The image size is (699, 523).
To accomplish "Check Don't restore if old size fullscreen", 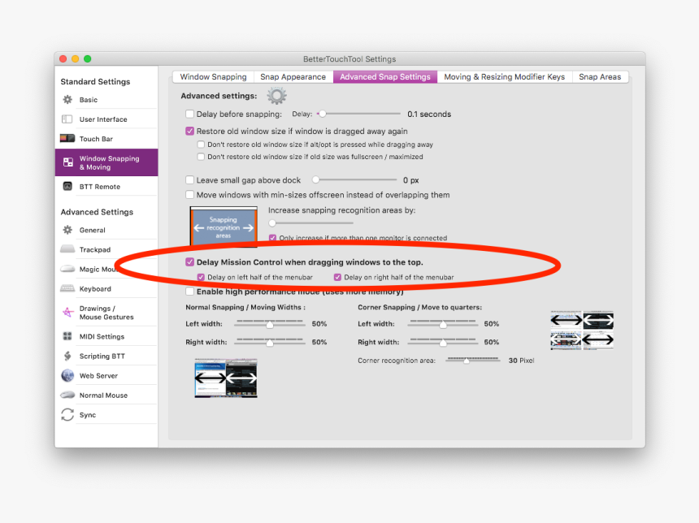I will pos(201,157).
